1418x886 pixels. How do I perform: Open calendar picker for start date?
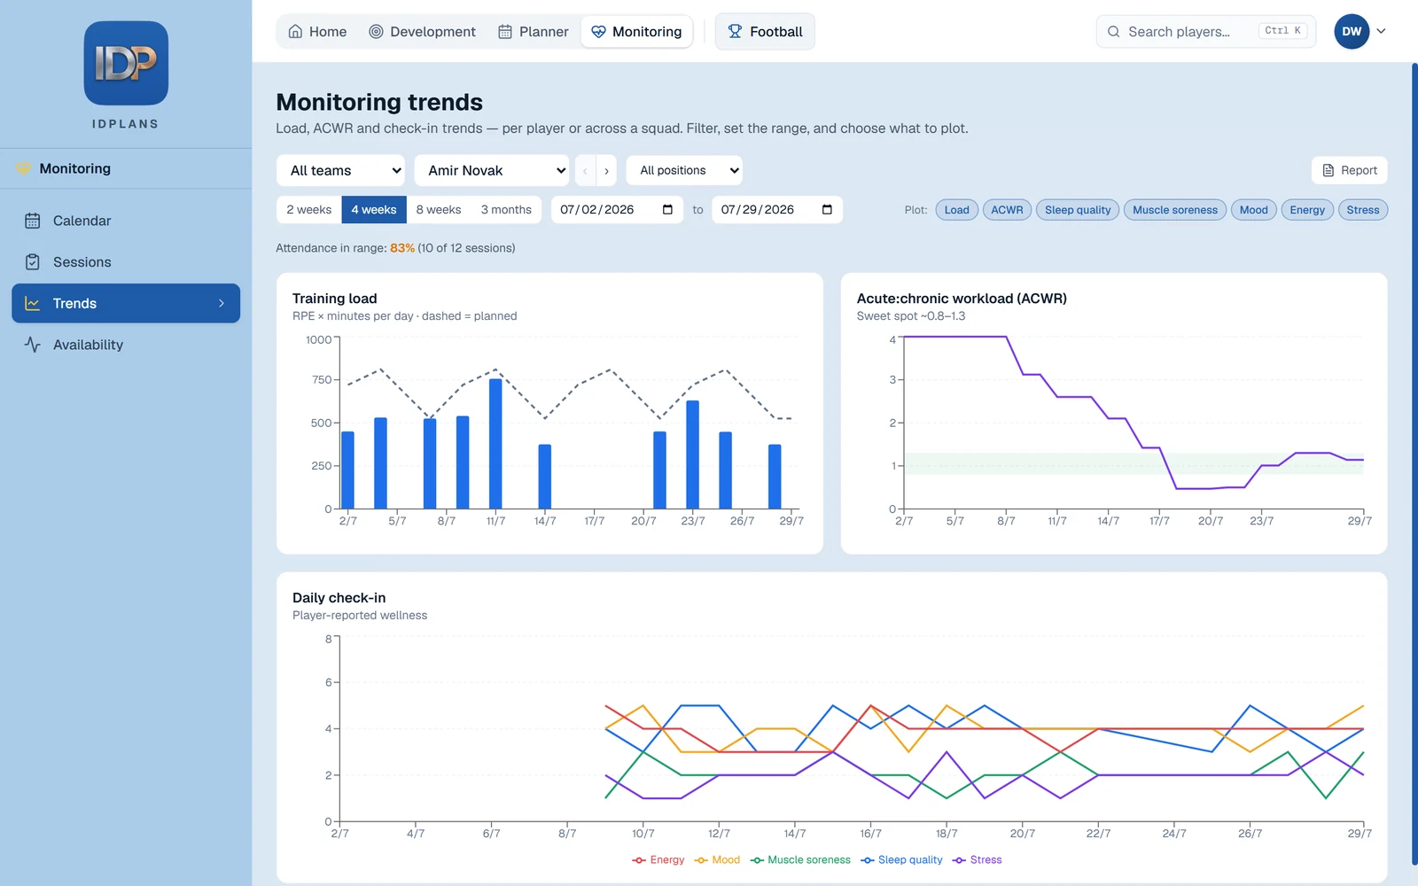(667, 210)
